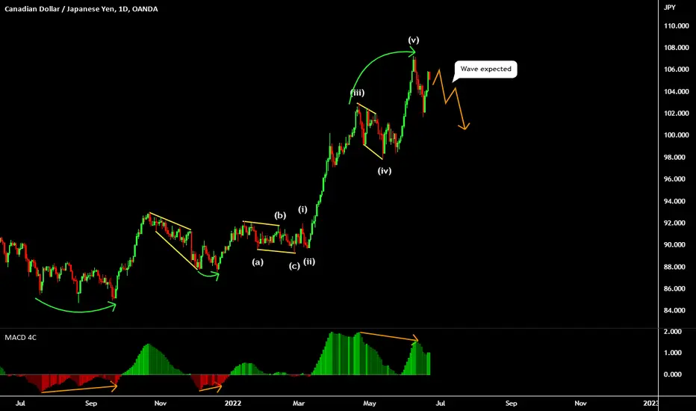This screenshot has height=411, width=696.
Task: Click the 108.000 price axis label
Action: [676, 48]
